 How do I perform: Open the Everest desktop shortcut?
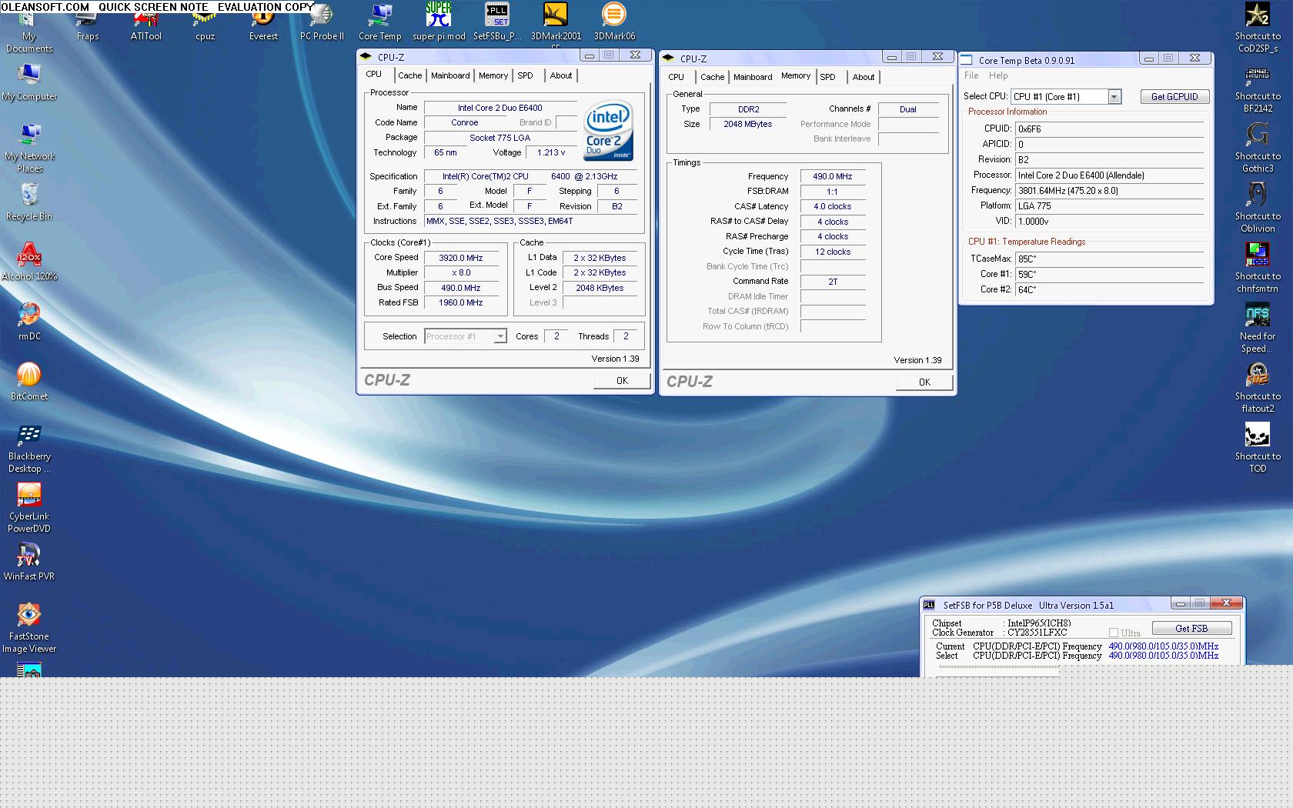tap(263, 22)
